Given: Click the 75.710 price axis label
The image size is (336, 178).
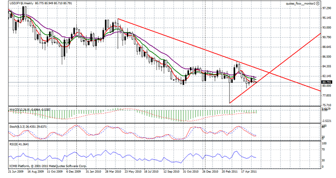Looking at the screenshot, I should (327, 105).
